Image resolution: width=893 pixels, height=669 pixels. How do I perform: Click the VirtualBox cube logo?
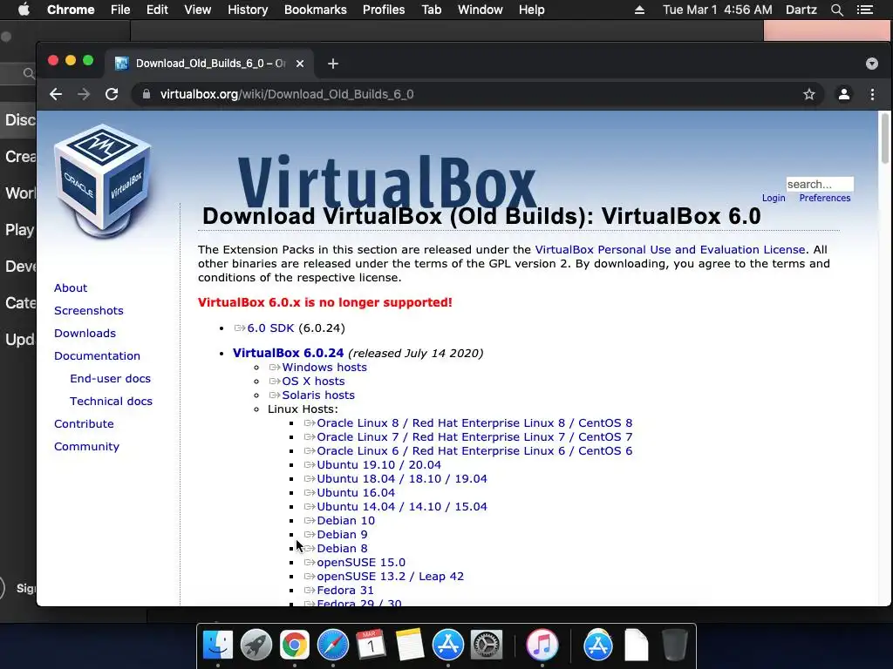[x=103, y=181]
